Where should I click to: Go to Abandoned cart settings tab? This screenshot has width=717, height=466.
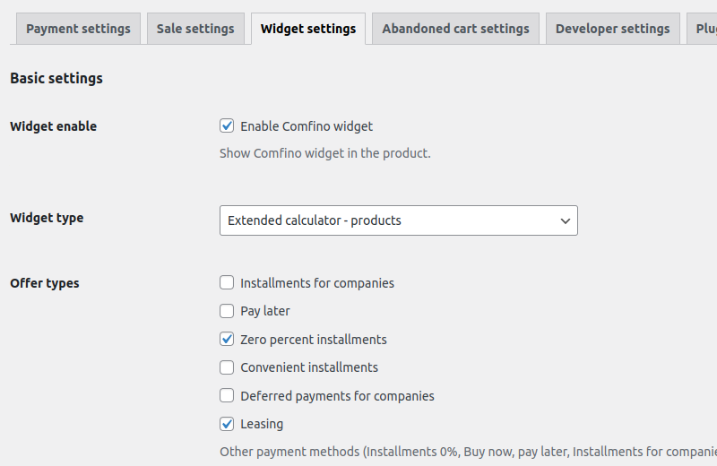(x=455, y=29)
